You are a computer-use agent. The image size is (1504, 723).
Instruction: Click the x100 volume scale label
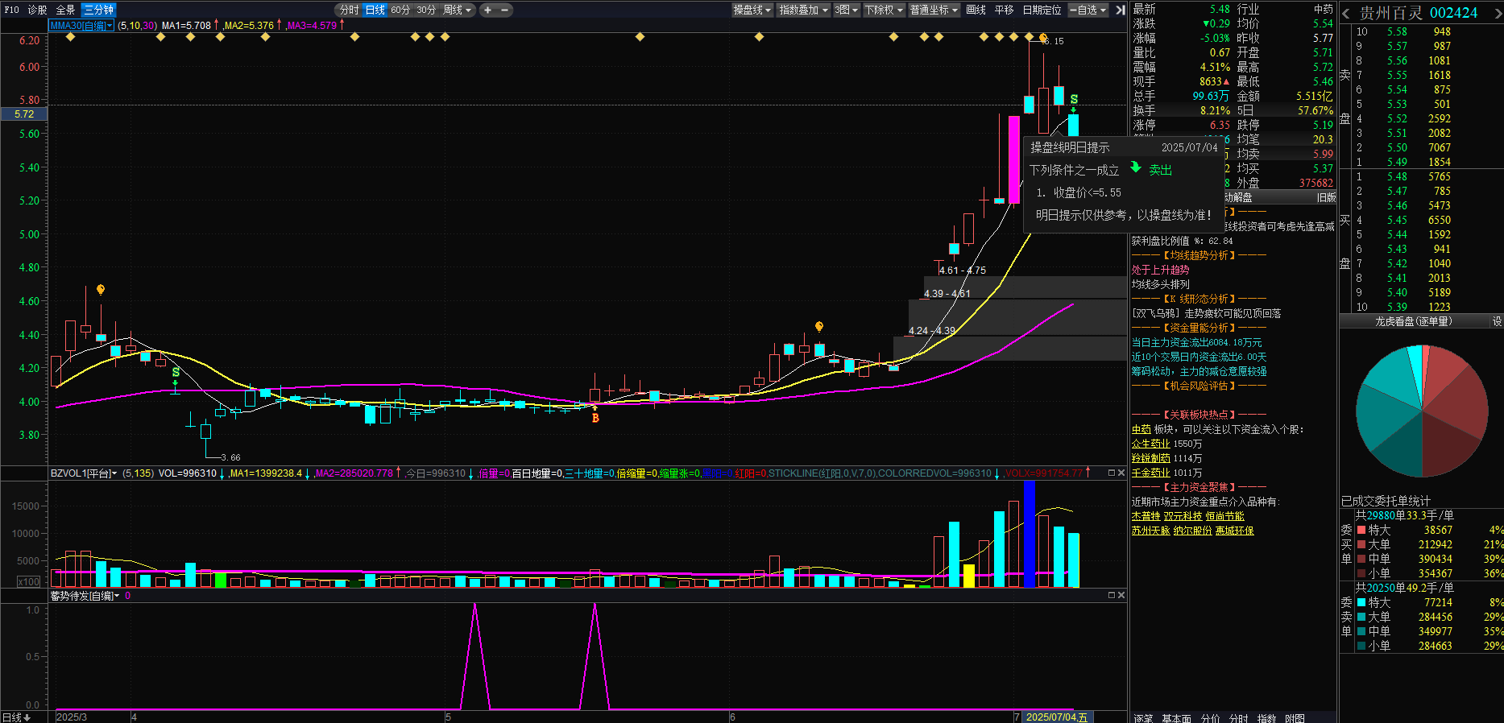tap(29, 581)
